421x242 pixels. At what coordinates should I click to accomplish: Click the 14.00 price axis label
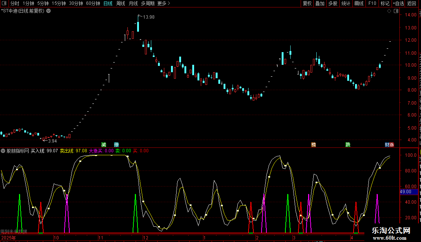coord(411,15)
